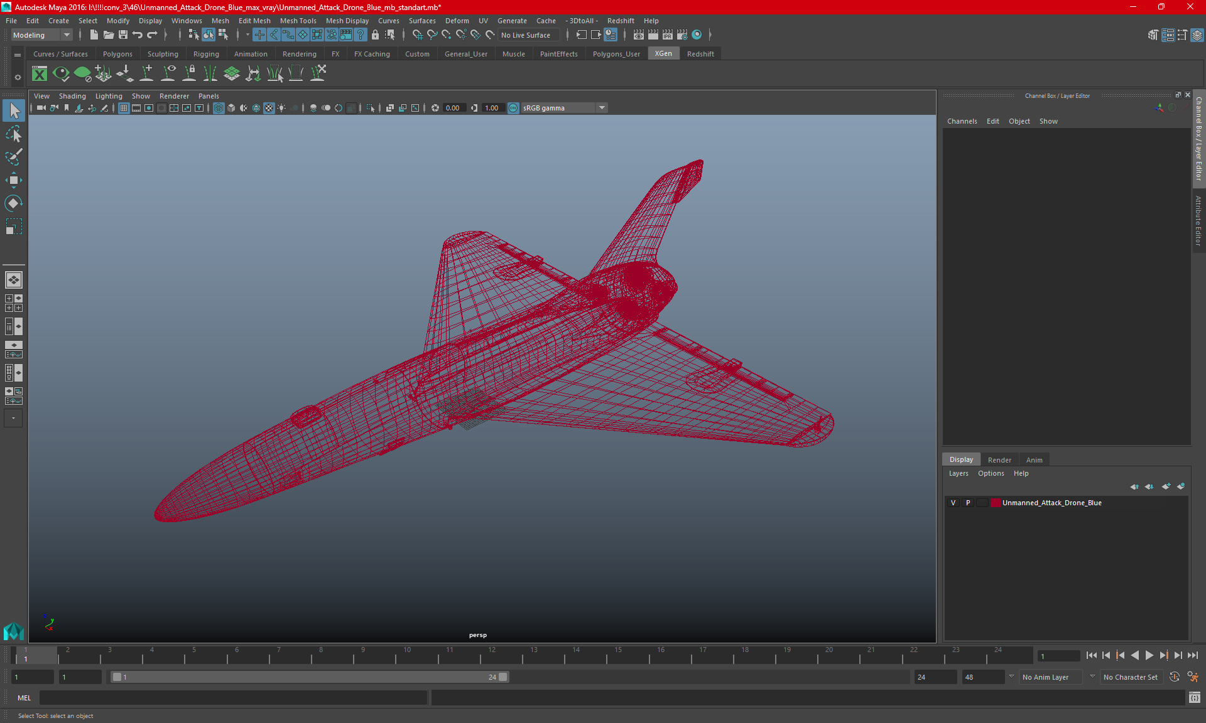Open the Mesh Tools menu
This screenshot has height=723, width=1206.
(x=298, y=21)
